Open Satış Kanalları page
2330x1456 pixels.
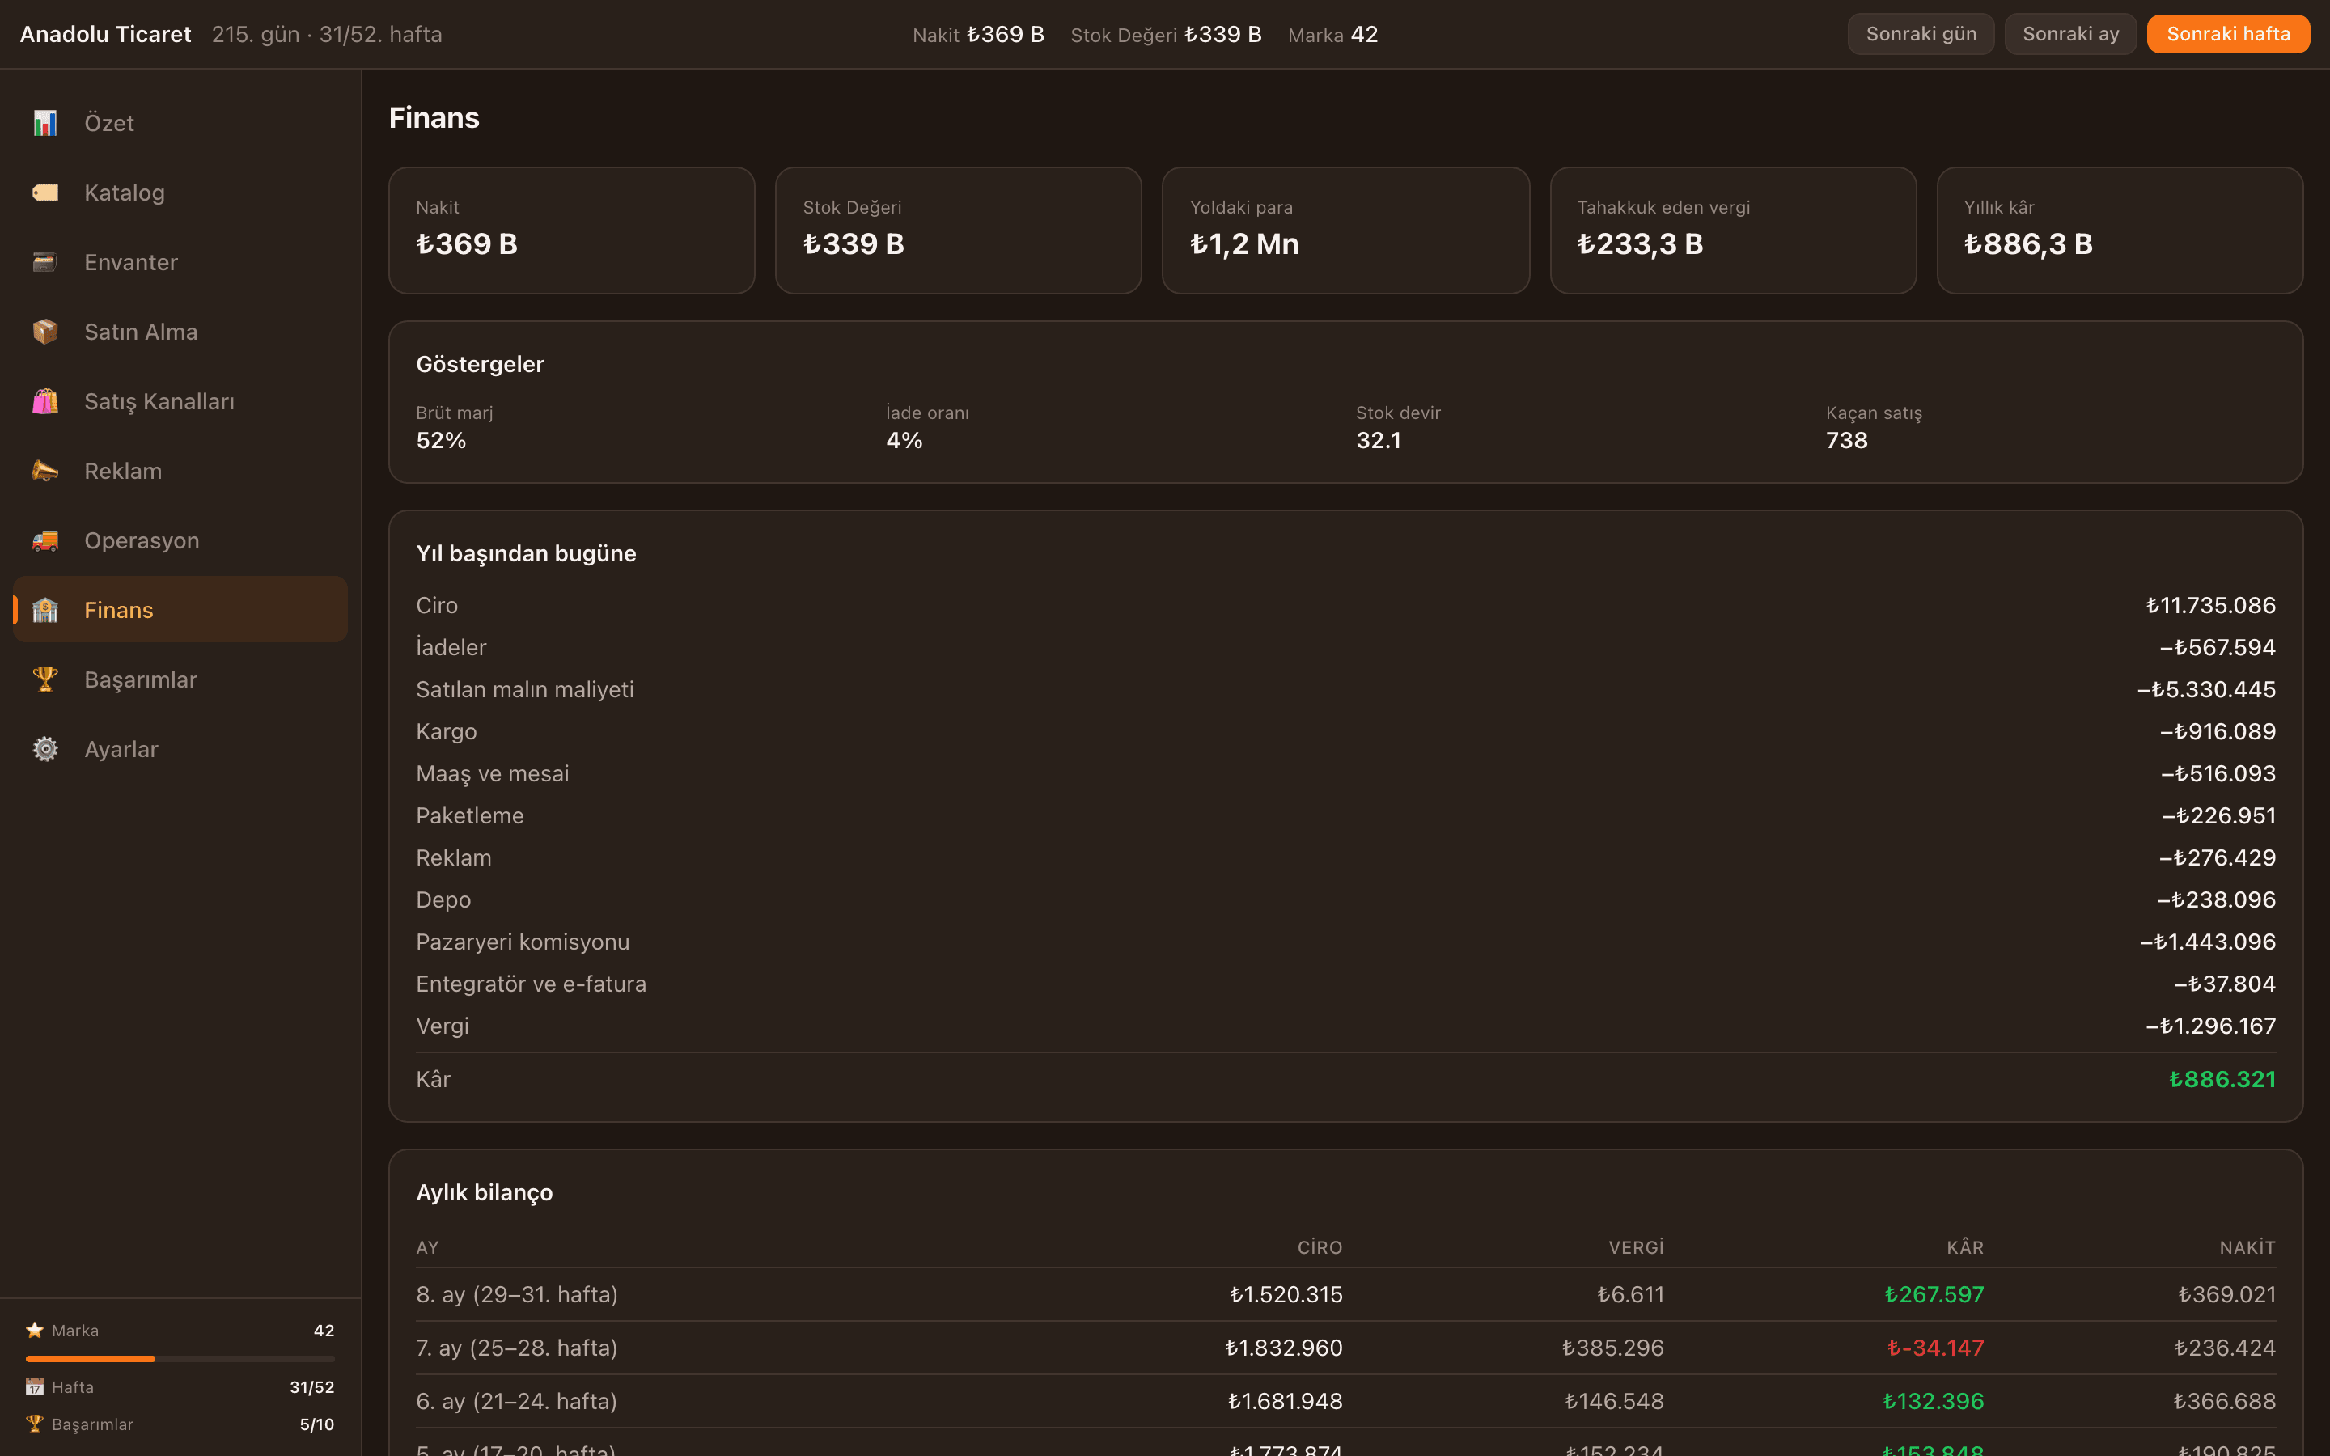180,401
